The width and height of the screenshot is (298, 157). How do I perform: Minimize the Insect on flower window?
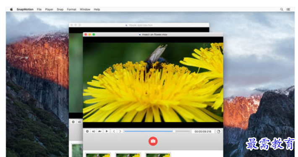tap(90, 34)
